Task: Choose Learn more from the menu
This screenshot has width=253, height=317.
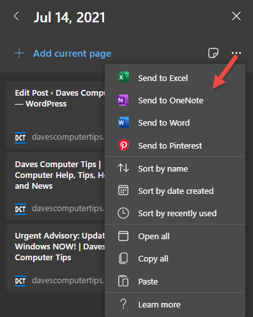Action: [175, 304]
